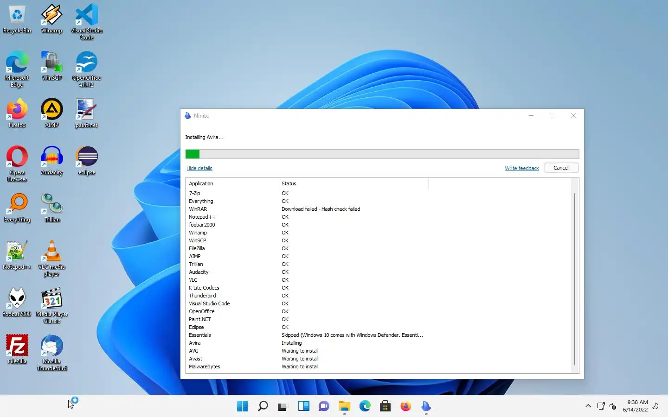Open the clock and date flyout
The height and width of the screenshot is (417, 668).
coord(635,406)
